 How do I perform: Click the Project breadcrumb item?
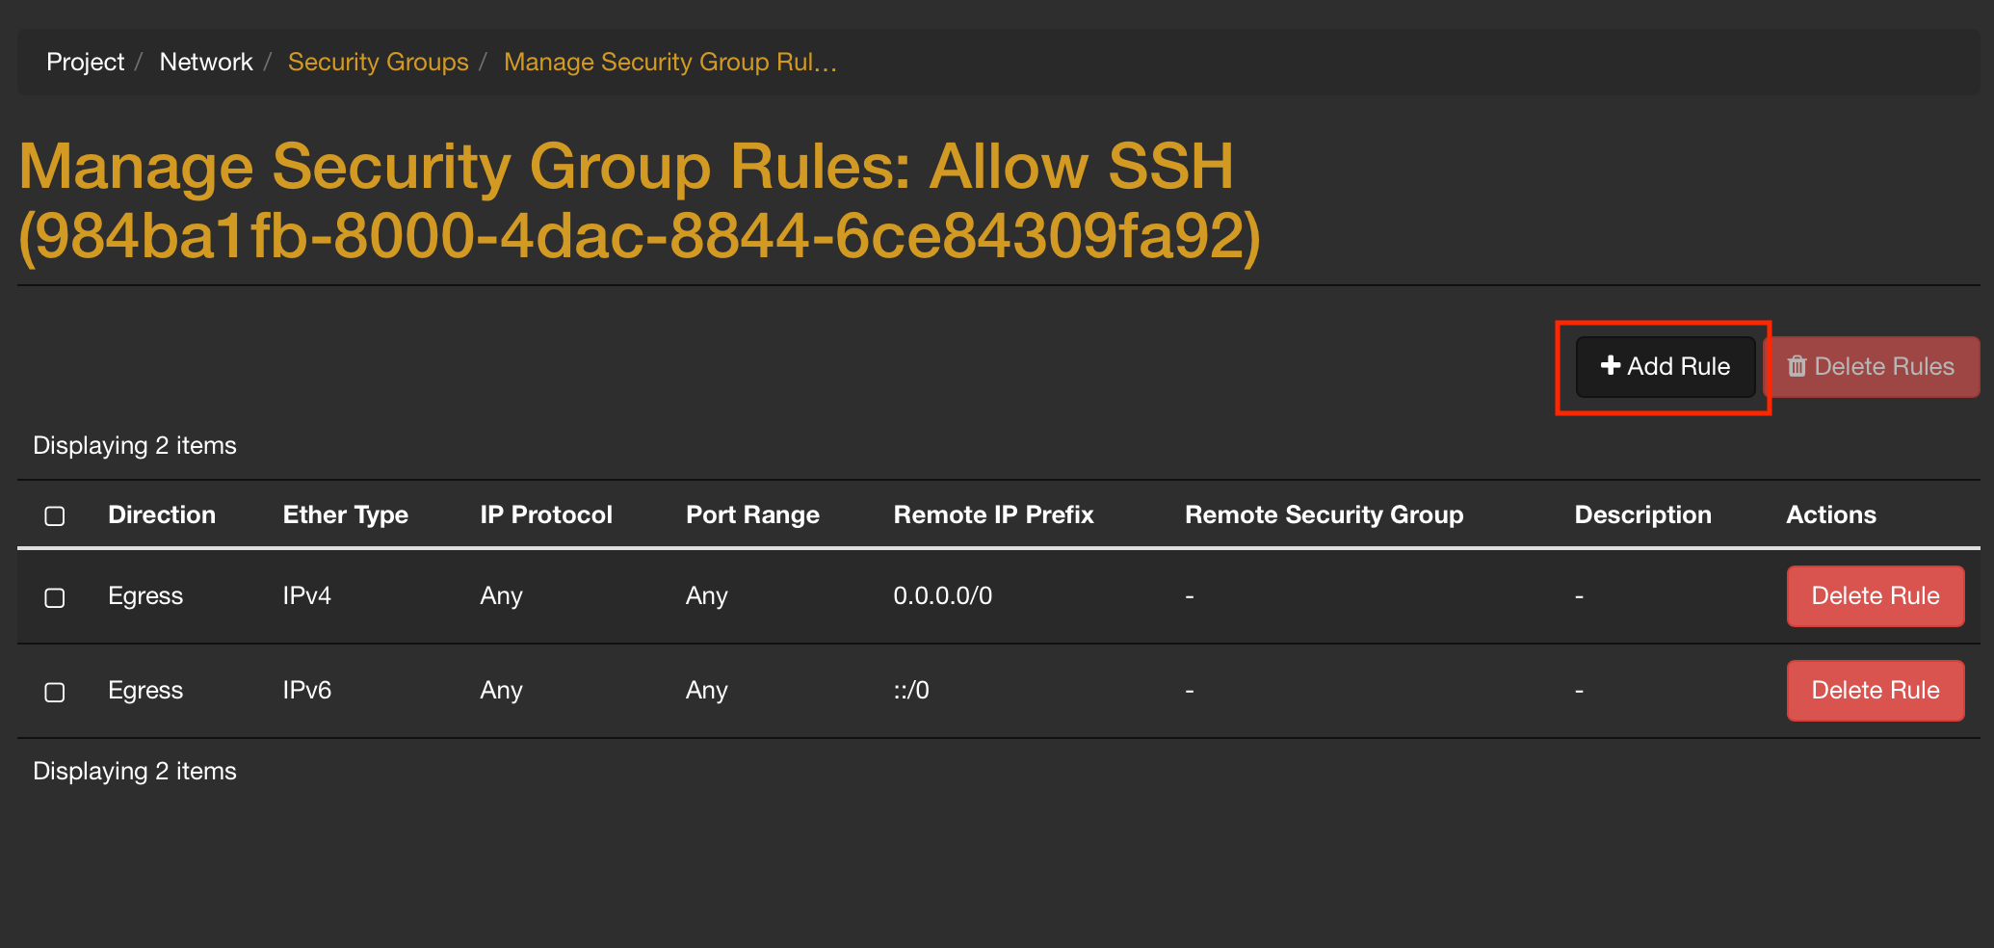[x=85, y=62]
